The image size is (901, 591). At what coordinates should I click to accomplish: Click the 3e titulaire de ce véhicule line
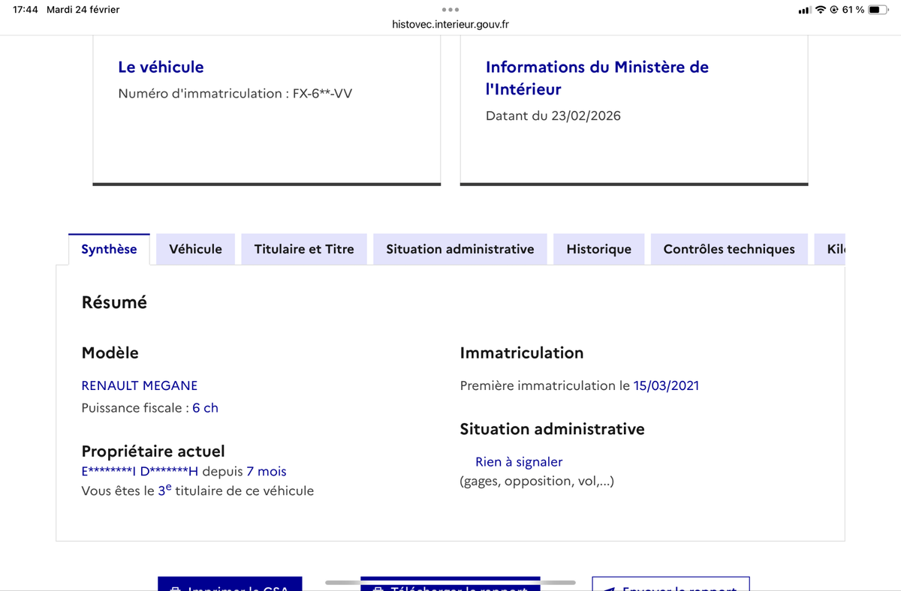pyautogui.click(x=197, y=490)
